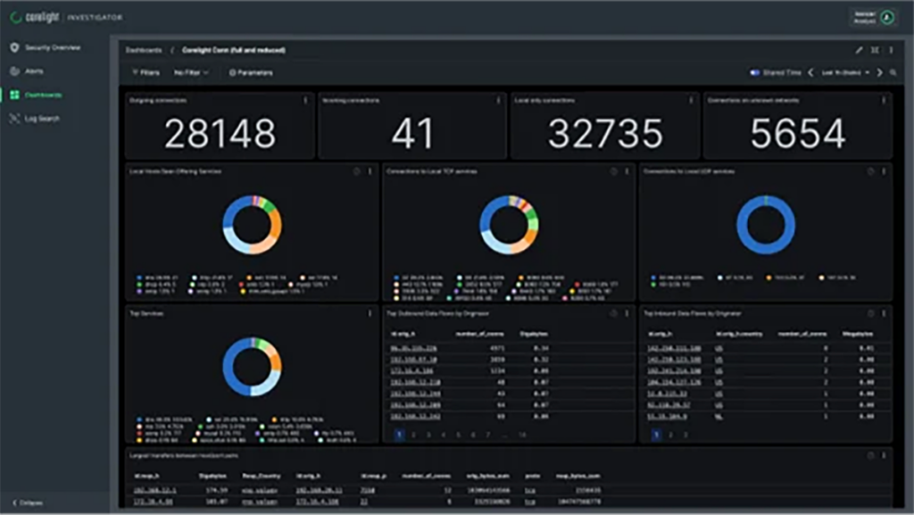Image resolution: width=914 pixels, height=515 pixels.
Task: Open the Alerts page in the sidebar
Action: coord(33,71)
